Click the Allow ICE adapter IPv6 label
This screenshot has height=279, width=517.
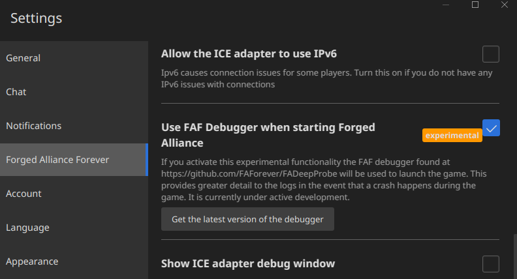click(x=249, y=53)
